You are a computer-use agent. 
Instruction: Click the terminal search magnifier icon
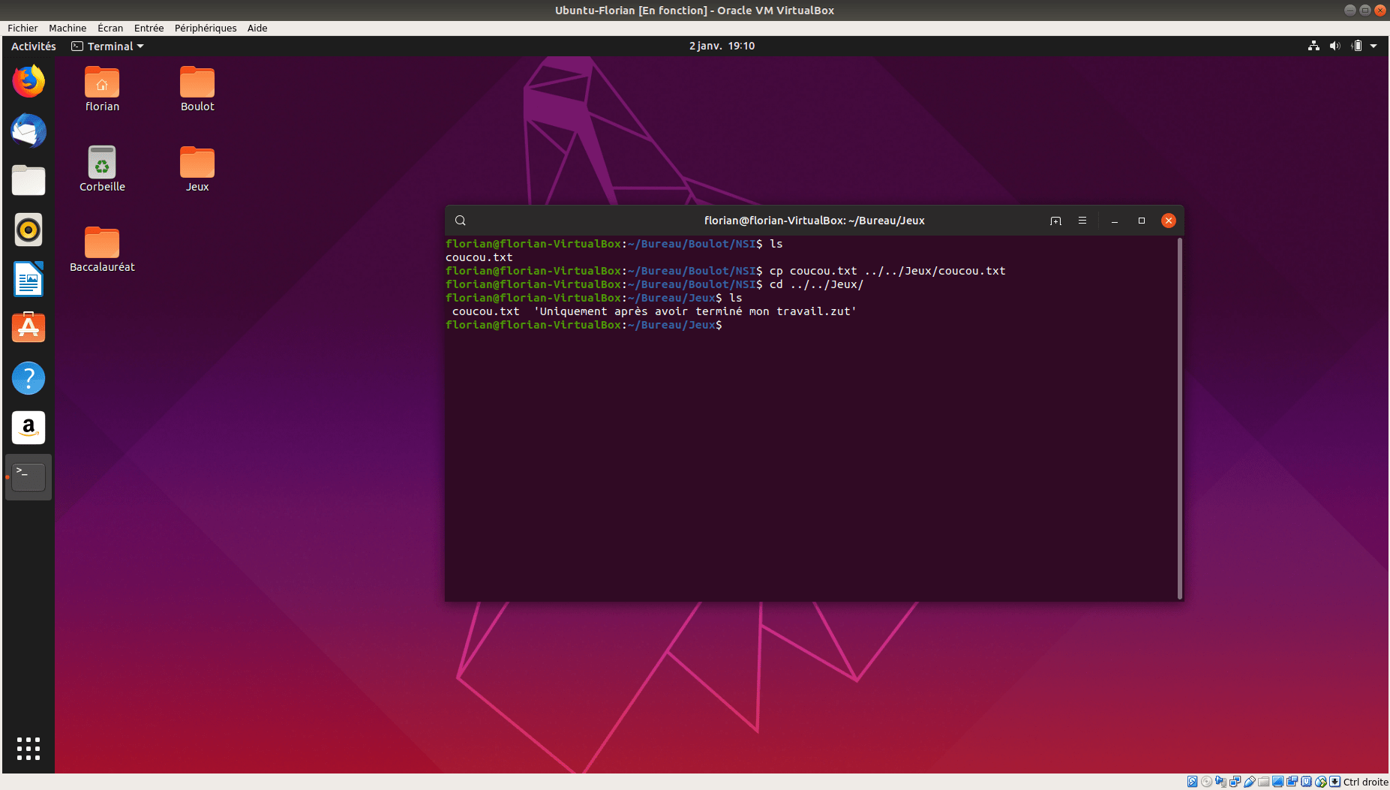tap(461, 221)
